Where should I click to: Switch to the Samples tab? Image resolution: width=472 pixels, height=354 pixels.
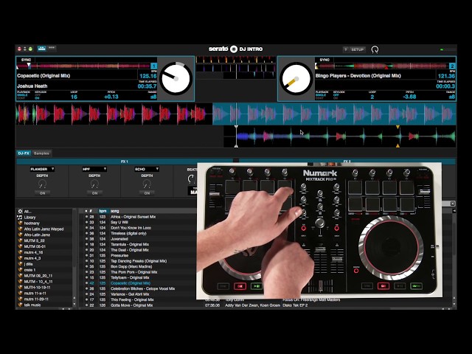41,153
